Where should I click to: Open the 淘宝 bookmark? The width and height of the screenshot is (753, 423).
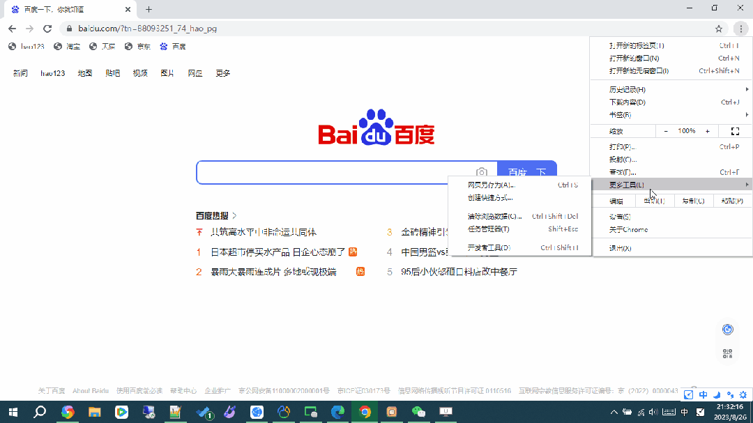click(67, 47)
